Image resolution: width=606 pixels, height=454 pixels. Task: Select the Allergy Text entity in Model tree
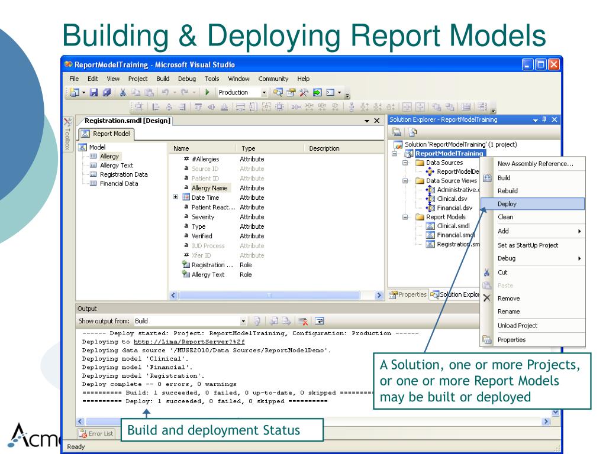coord(116,166)
